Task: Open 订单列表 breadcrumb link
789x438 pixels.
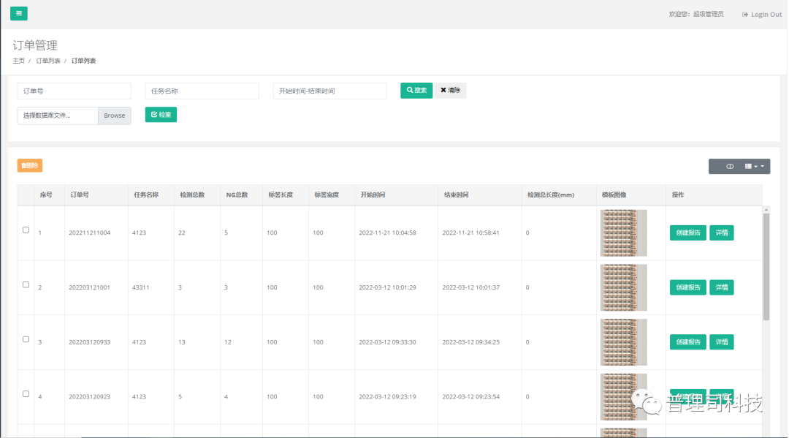Action: pos(48,61)
